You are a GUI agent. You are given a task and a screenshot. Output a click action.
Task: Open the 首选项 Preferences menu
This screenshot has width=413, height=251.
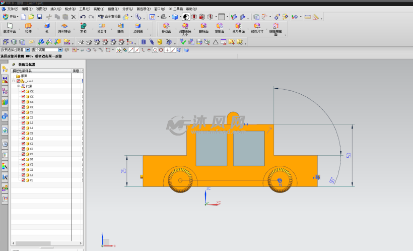[x=143, y=9]
